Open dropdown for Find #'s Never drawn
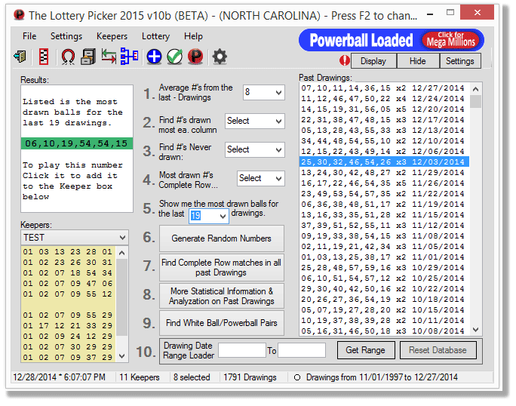Image resolution: width=516 pixels, height=406 pixels. pos(255,149)
